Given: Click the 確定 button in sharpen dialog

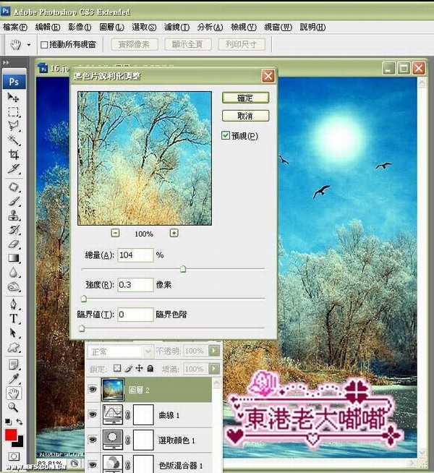Looking at the screenshot, I should pyautogui.click(x=246, y=98).
